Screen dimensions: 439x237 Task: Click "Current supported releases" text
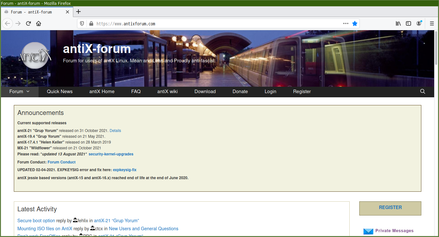pos(42,123)
